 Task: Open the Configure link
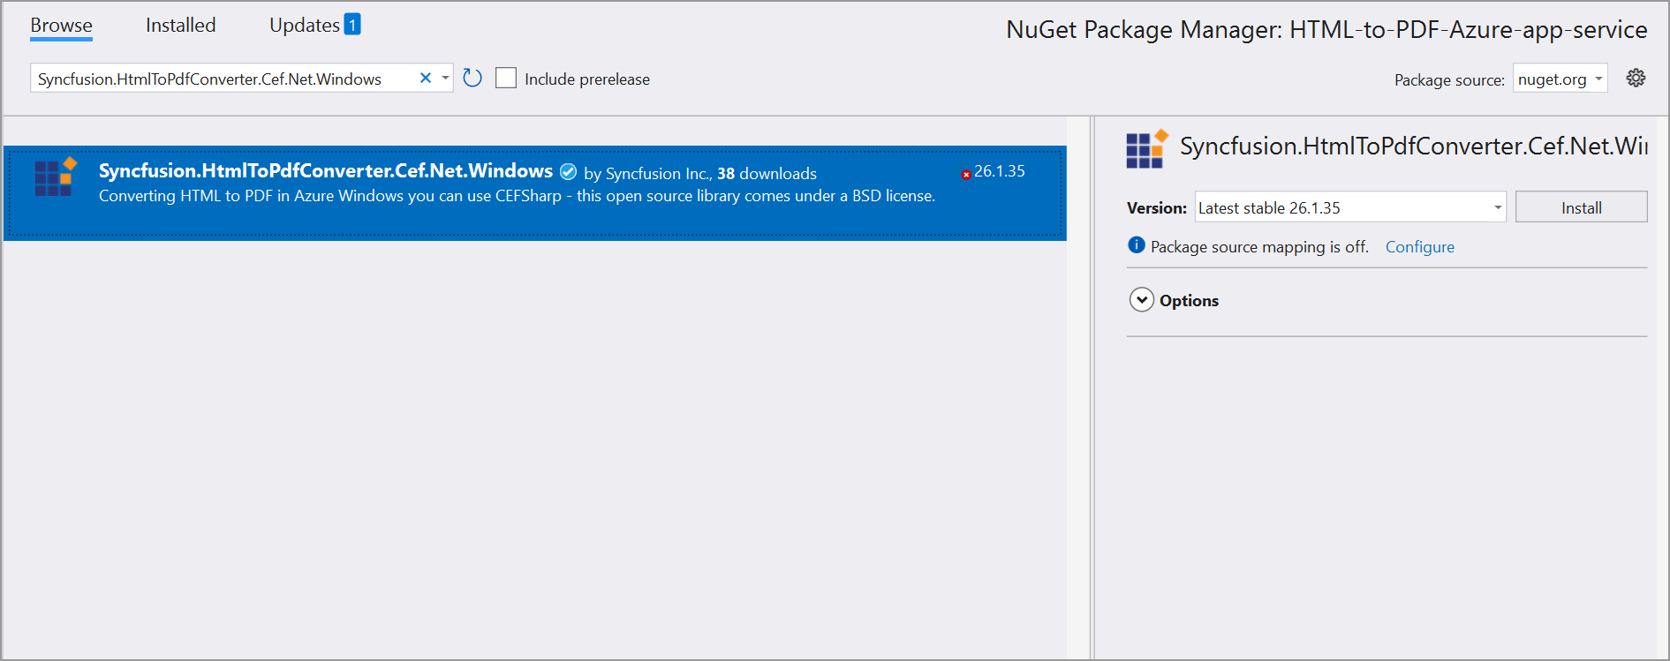1419,247
